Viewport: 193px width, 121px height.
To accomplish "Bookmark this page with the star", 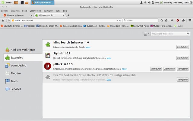I will [162, 21].
